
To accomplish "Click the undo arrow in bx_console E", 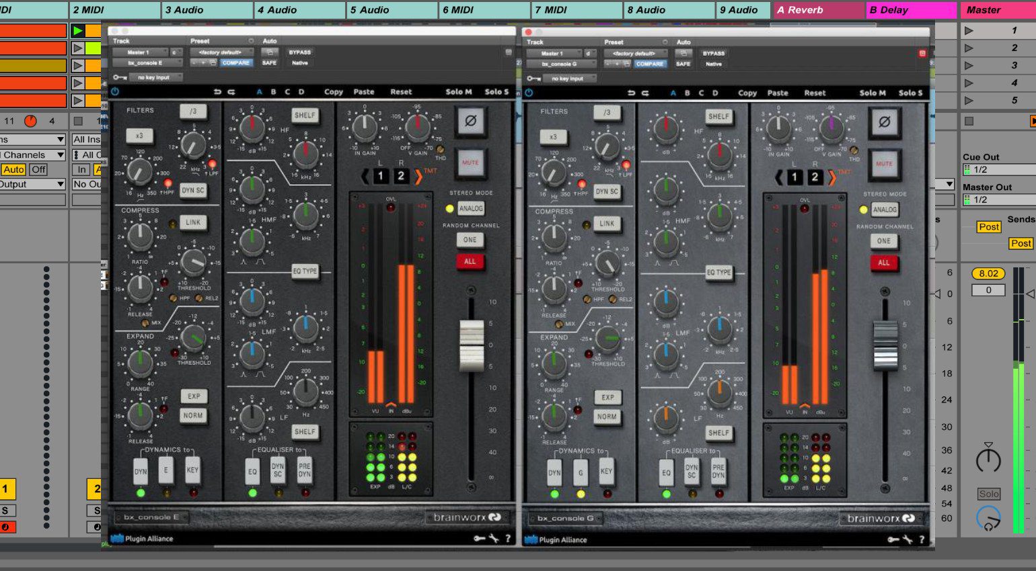I will (217, 92).
